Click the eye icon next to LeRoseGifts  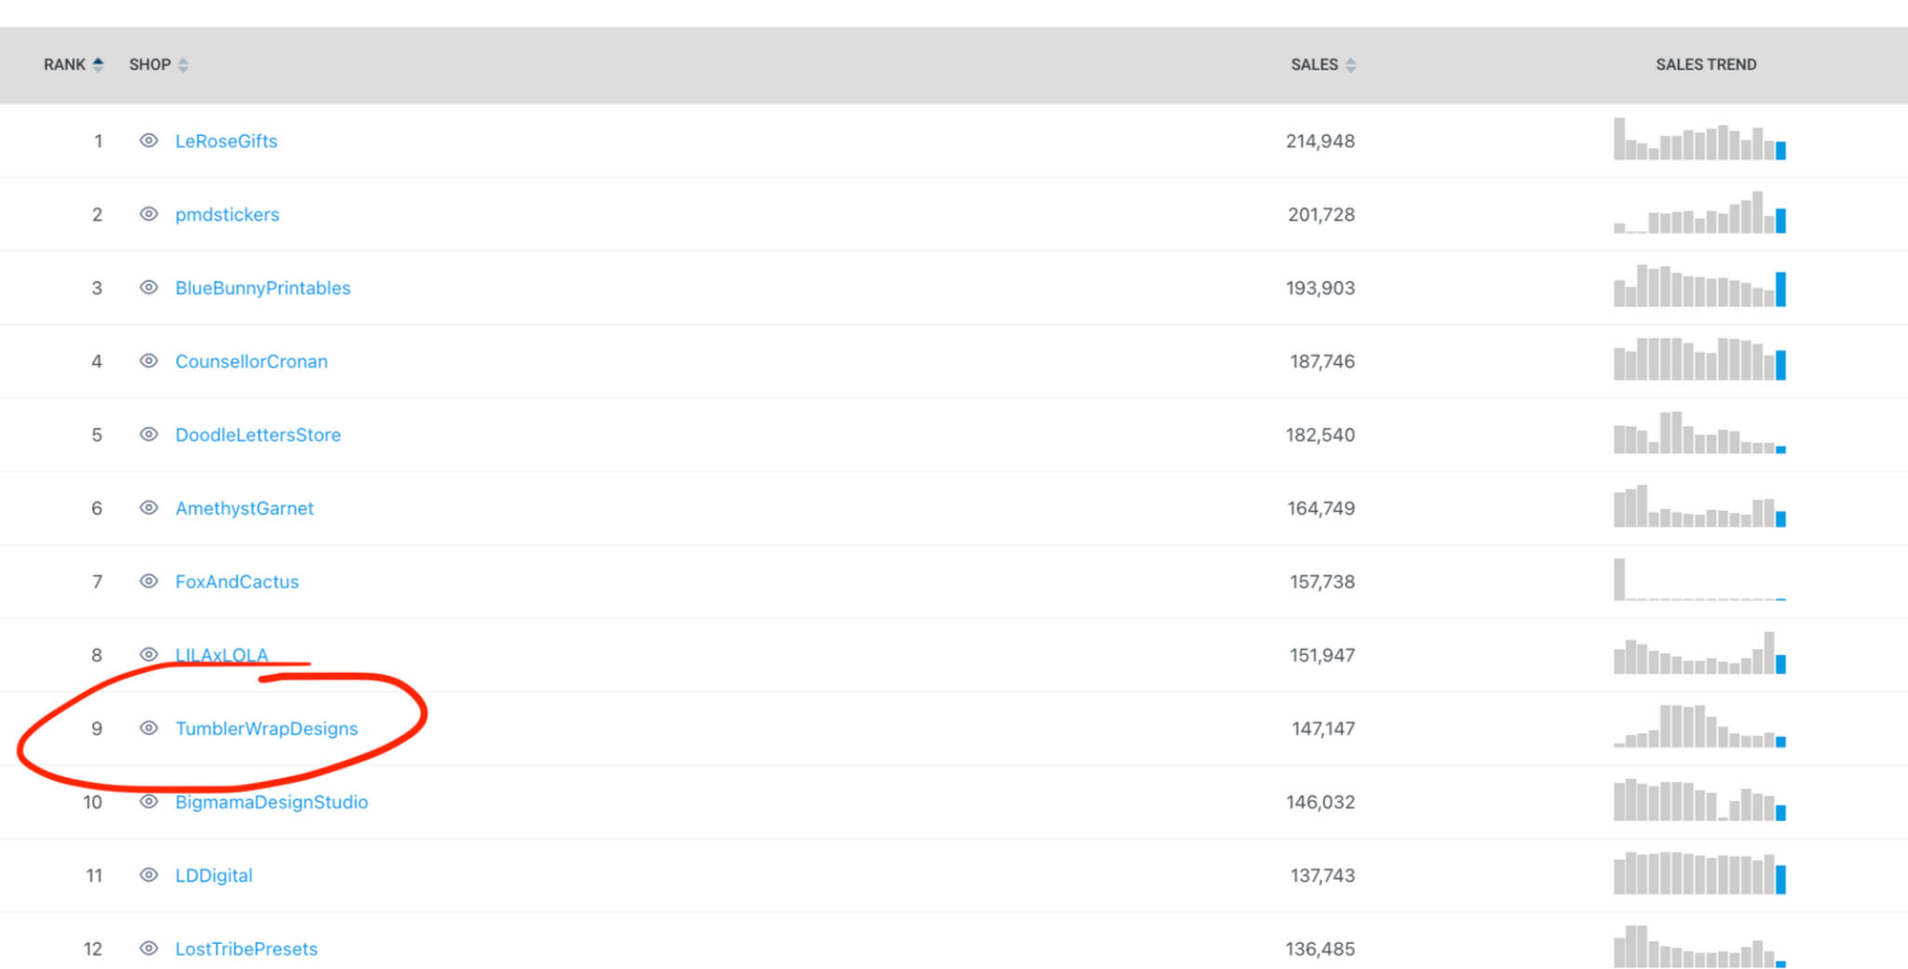pyautogui.click(x=148, y=141)
